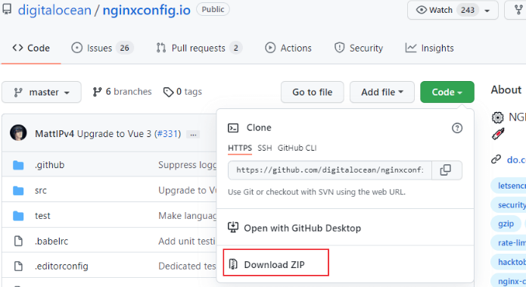Click the nginx-c topic tag
The image size is (526, 287).
[509, 281]
